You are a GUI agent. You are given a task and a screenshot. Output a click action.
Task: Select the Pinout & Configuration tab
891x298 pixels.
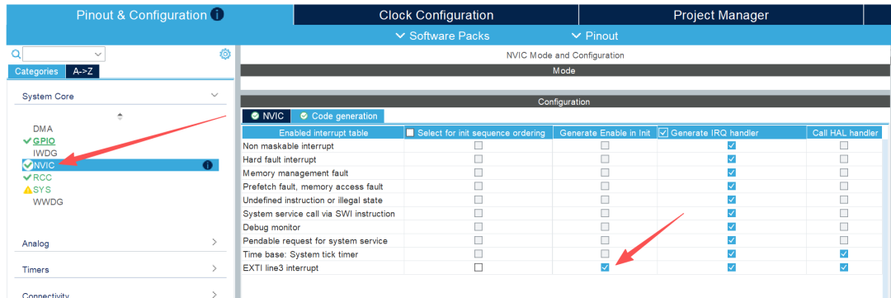pyautogui.click(x=150, y=15)
